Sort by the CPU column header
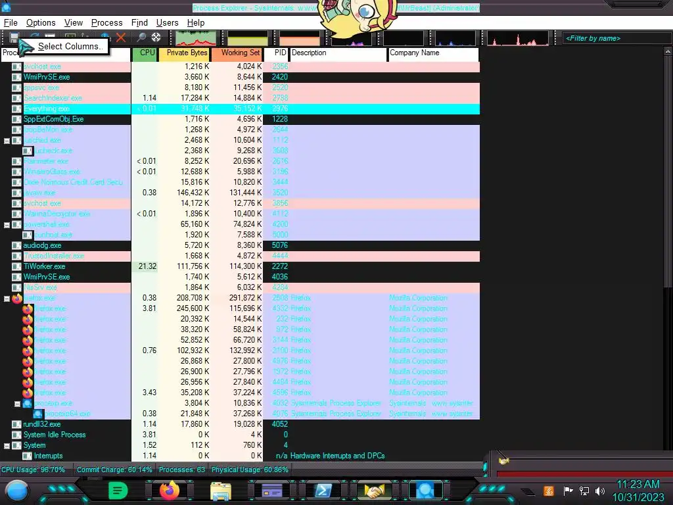Viewport: 673px width, 505px height. coord(145,53)
